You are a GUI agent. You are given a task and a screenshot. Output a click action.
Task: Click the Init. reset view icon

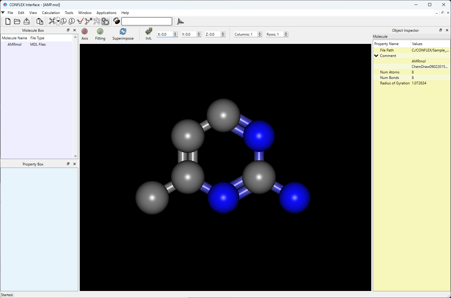coord(149,31)
